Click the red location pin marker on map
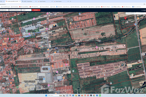Screen dimensions: 146x97 (125, 18)
